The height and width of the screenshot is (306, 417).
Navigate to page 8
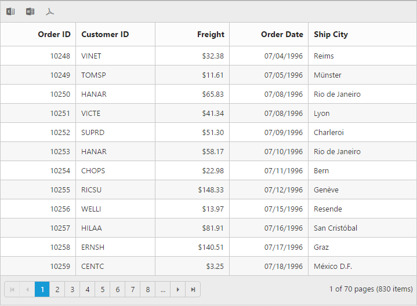coord(148,289)
